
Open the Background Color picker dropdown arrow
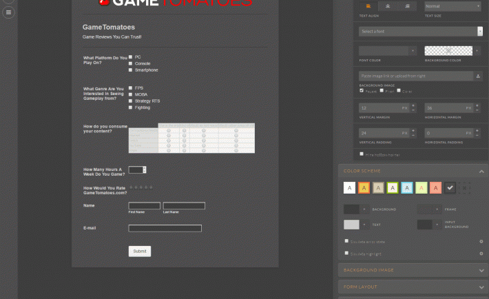coord(477,51)
